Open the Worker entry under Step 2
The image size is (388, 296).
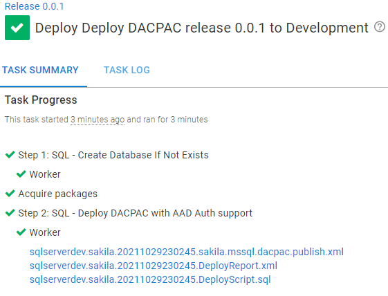45,232
